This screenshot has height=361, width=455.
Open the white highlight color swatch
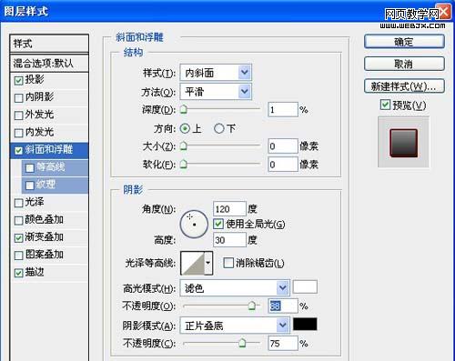pyautogui.click(x=305, y=287)
